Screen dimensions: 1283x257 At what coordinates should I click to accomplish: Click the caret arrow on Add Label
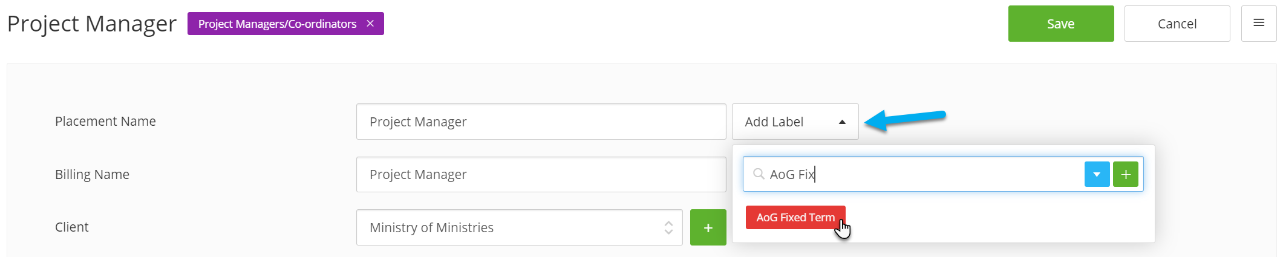click(842, 122)
